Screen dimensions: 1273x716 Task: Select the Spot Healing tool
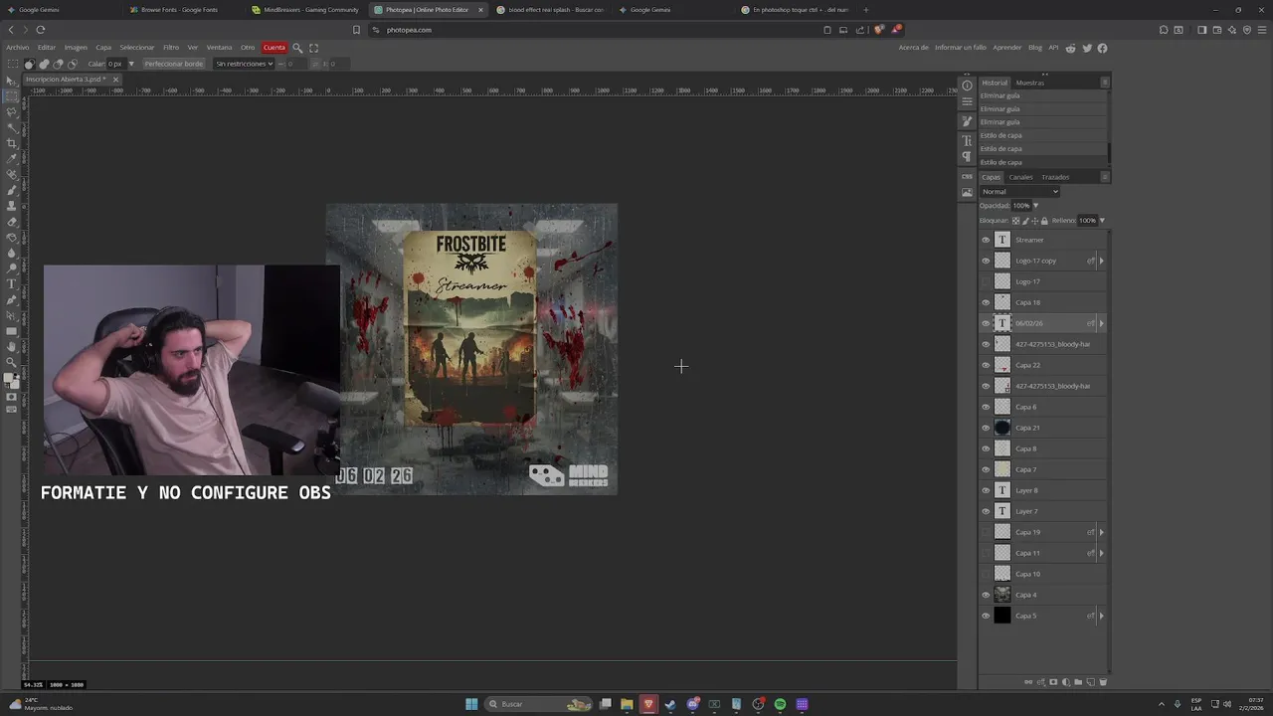pyautogui.click(x=12, y=174)
